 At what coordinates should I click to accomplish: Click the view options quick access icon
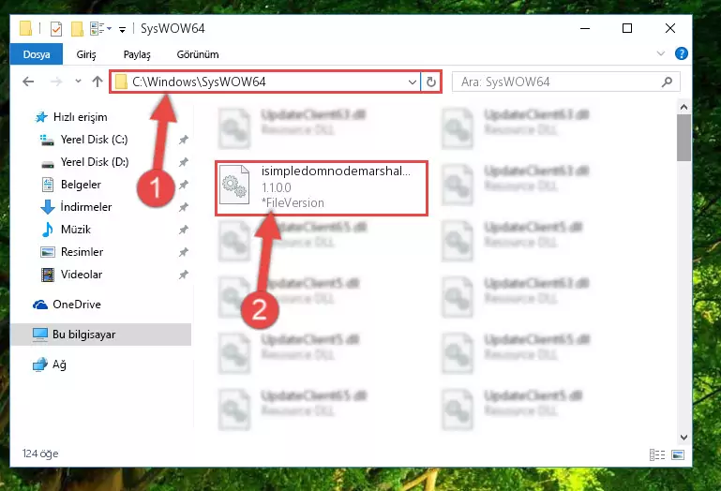(100, 28)
